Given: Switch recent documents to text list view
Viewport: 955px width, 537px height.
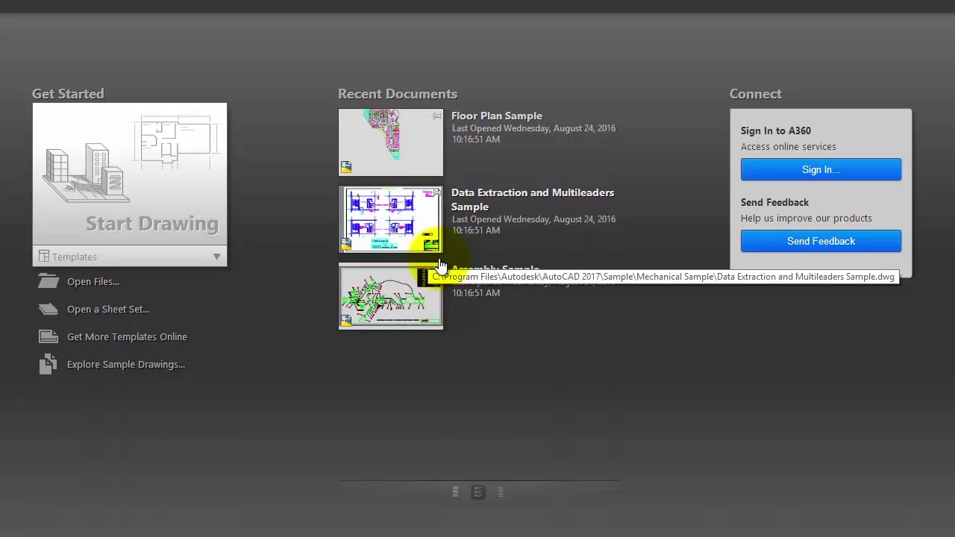Looking at the screenshot, I should [x=501, y=492].
